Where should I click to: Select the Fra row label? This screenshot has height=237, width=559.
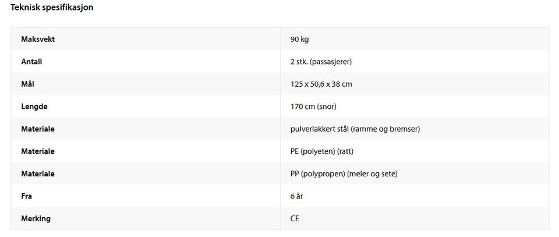tap(26, 196)
